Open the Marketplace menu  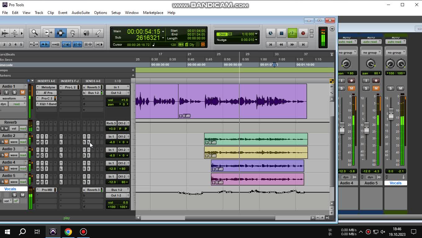pyautogui.click(x=153, y=13)
